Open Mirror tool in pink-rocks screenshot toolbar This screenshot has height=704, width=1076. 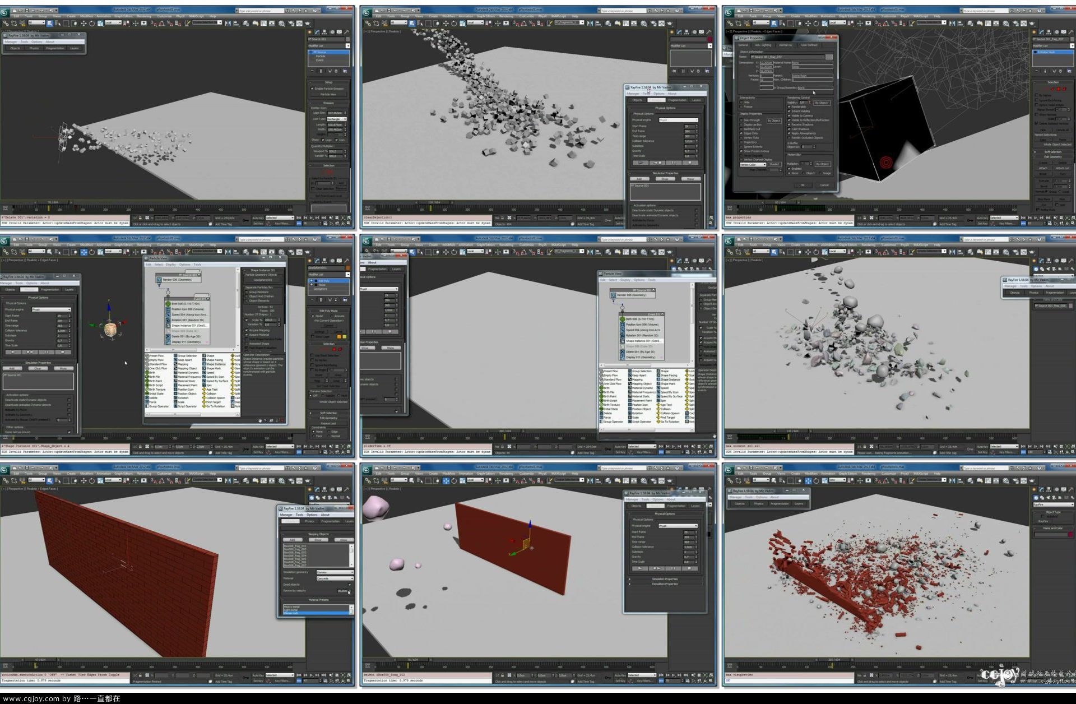590,480
